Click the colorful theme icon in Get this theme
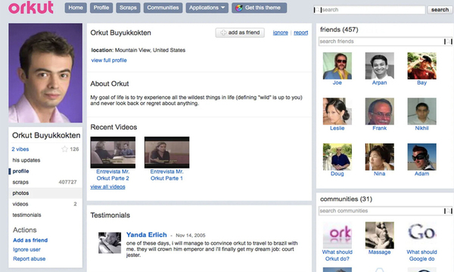 tap(239, 8)
